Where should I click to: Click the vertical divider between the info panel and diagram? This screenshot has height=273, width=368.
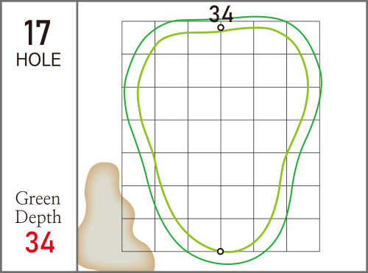point(77,136)
